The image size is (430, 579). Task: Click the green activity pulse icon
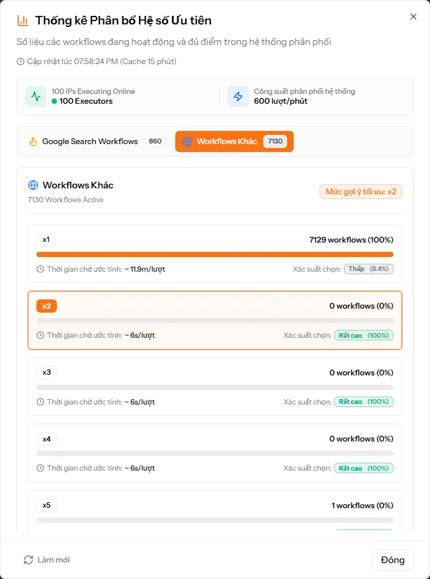36,96
